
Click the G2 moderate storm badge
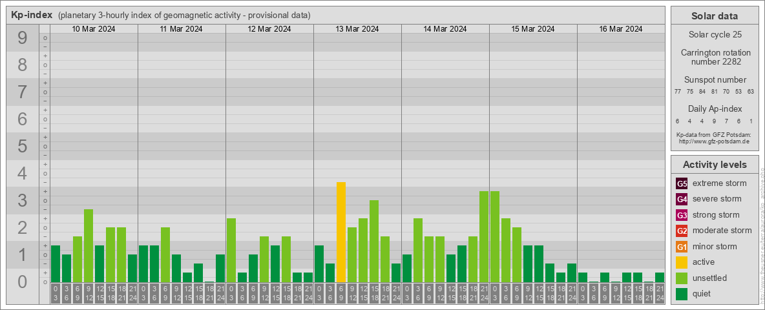(682, 231)
